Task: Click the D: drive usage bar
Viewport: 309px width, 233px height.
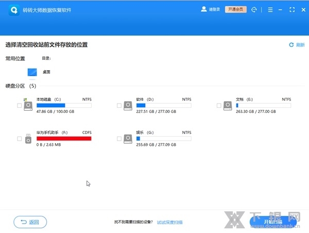Action: (164, 105)
